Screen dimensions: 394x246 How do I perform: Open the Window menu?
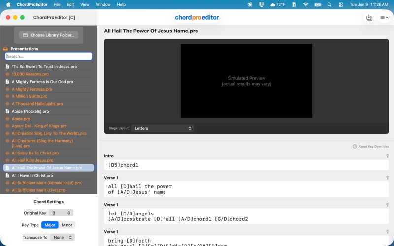coord(103,4)
